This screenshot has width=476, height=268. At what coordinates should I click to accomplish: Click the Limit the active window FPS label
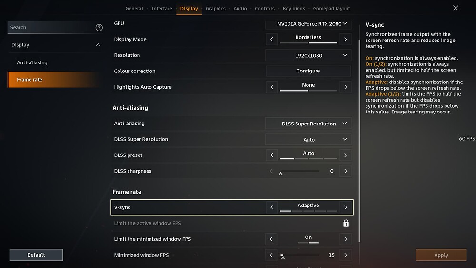pyautogui.click(x=148, y=223)
